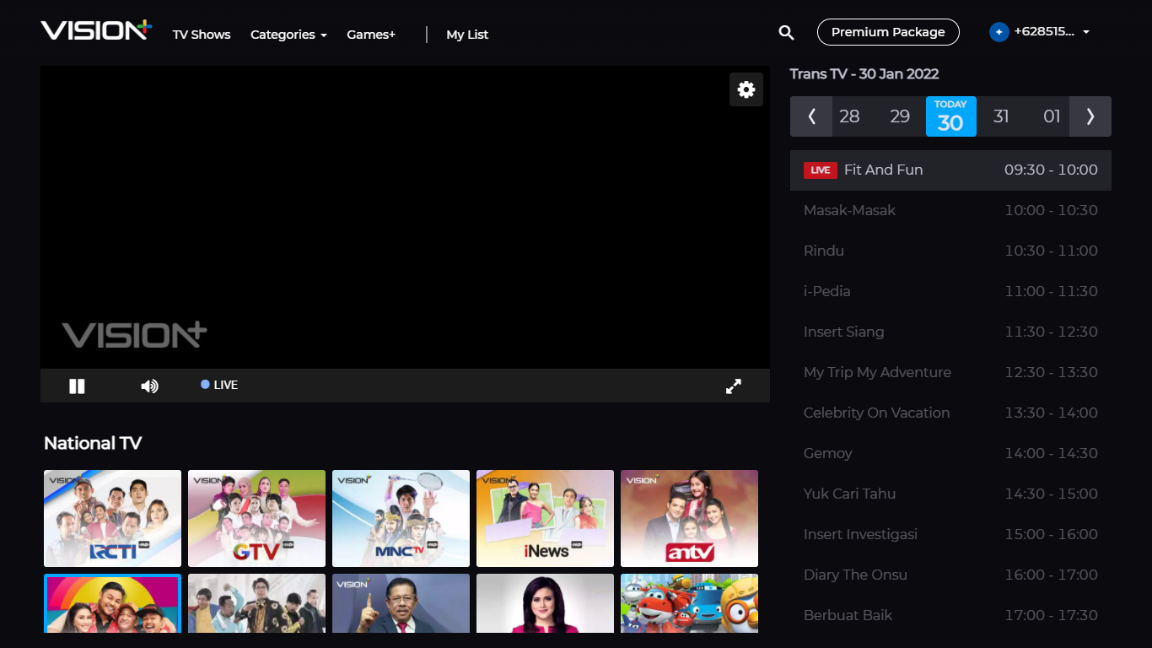Click the LIVE indicator in the player controls
This screenshot has width=1152, height=648.
tap(218, 385)
